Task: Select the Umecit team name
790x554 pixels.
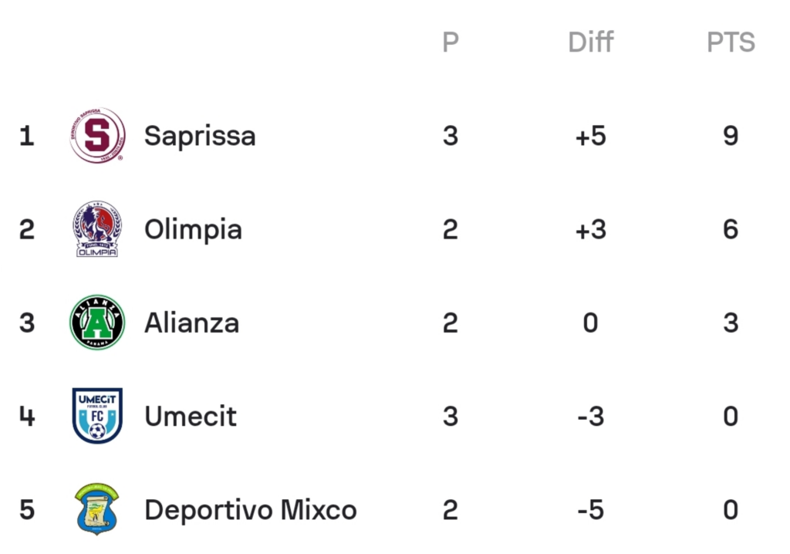Action: click(191, 417)
